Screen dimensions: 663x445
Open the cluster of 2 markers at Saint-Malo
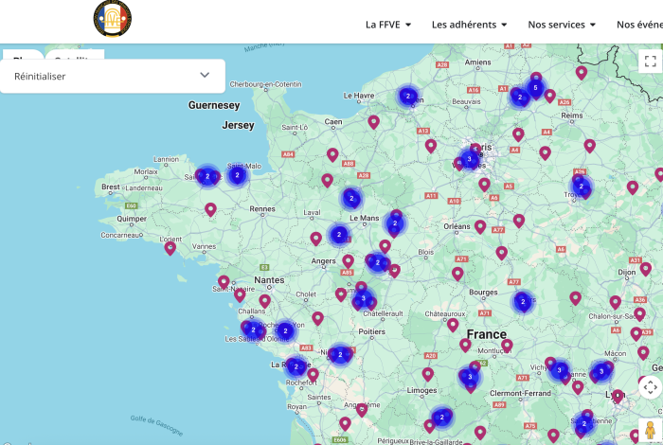tap(237, 175)
